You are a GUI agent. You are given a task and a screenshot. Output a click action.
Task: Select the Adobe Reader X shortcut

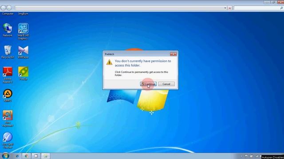pyautogui.click(x=8, y=75)
